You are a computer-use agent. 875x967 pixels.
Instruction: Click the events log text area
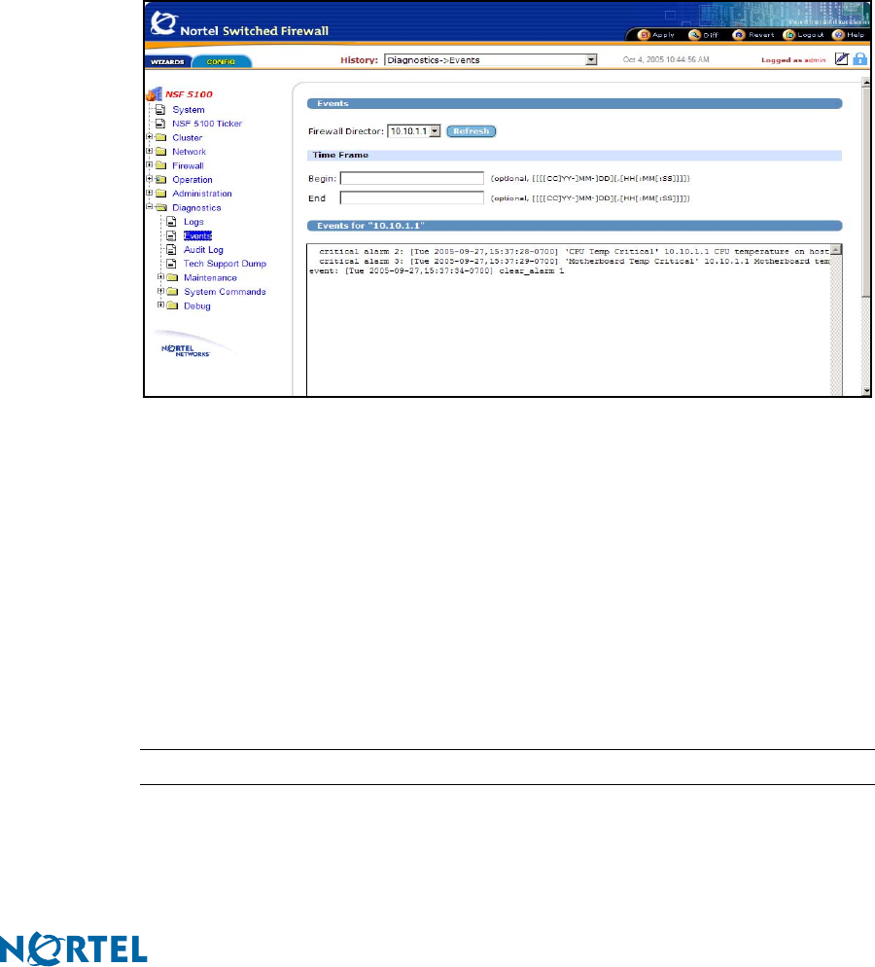568,319
